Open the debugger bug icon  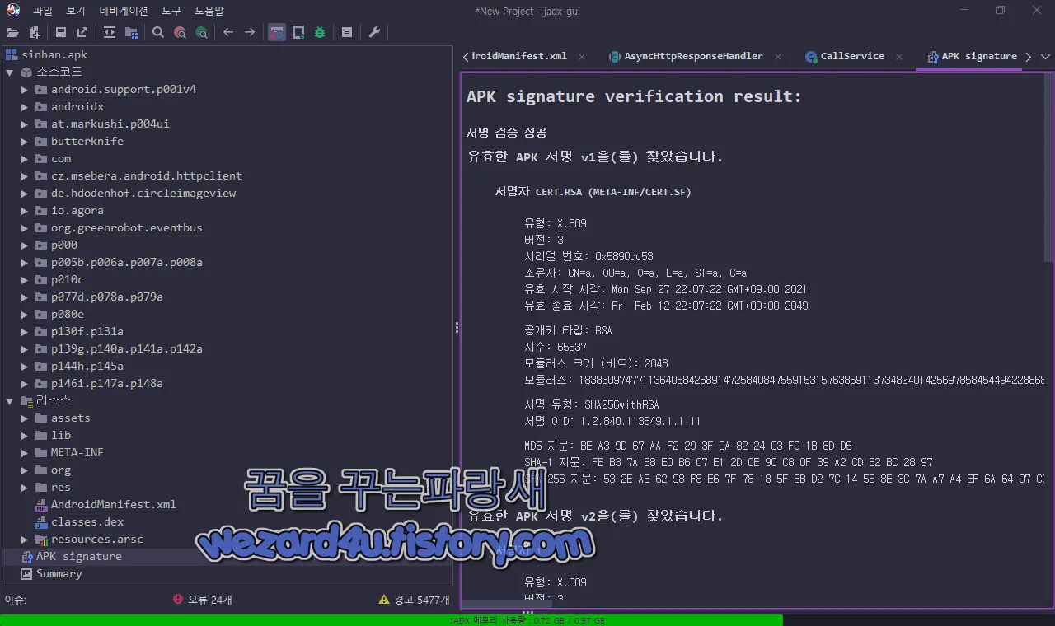coord(320,33)
